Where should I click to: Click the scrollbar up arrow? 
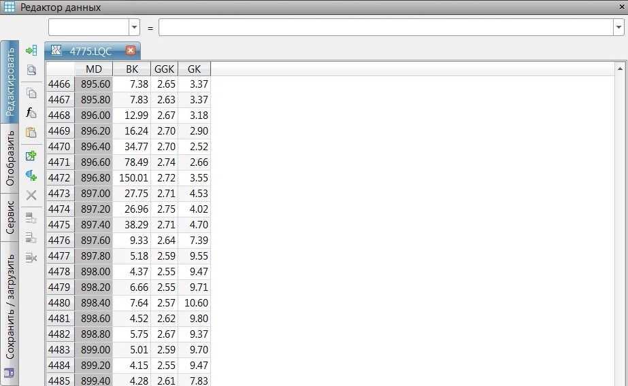point(620,69)
